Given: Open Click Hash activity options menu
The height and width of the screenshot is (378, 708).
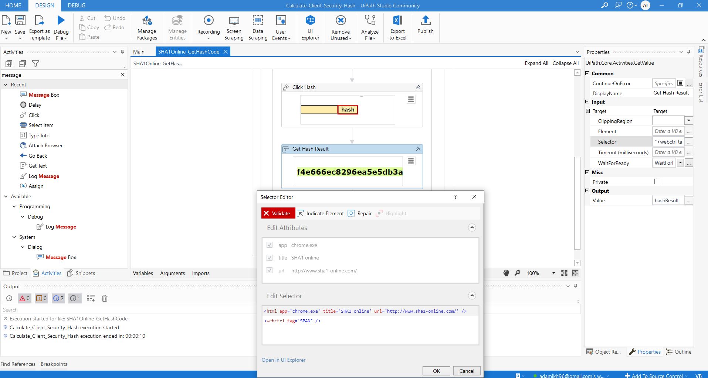Looking at the screenshot, I should click(411, 99).
